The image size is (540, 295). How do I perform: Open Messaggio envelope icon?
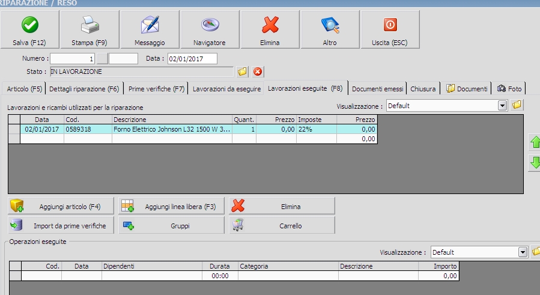[150, 25]
